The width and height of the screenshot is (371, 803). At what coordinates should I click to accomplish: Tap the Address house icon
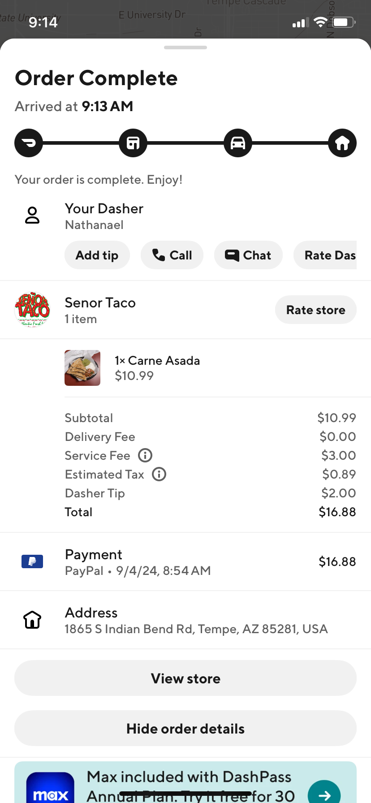pyautogui.click(x=32, y=620)
